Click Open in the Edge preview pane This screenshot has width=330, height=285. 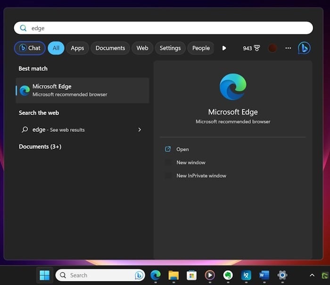[x=182, y=149]
